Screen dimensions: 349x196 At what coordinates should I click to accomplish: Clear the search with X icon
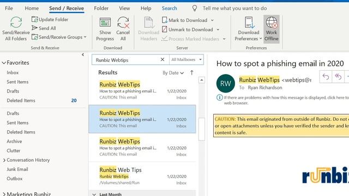point(163,59)
